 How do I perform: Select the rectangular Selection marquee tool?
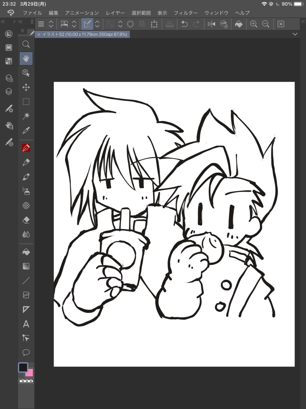[x=26, y=101]
